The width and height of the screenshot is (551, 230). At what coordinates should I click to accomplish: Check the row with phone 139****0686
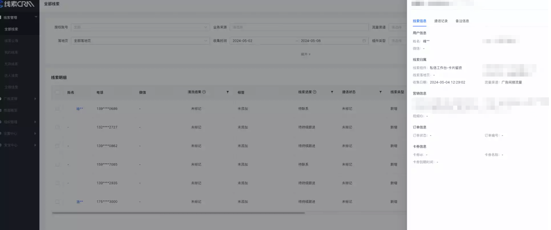(x=57, y=109)
